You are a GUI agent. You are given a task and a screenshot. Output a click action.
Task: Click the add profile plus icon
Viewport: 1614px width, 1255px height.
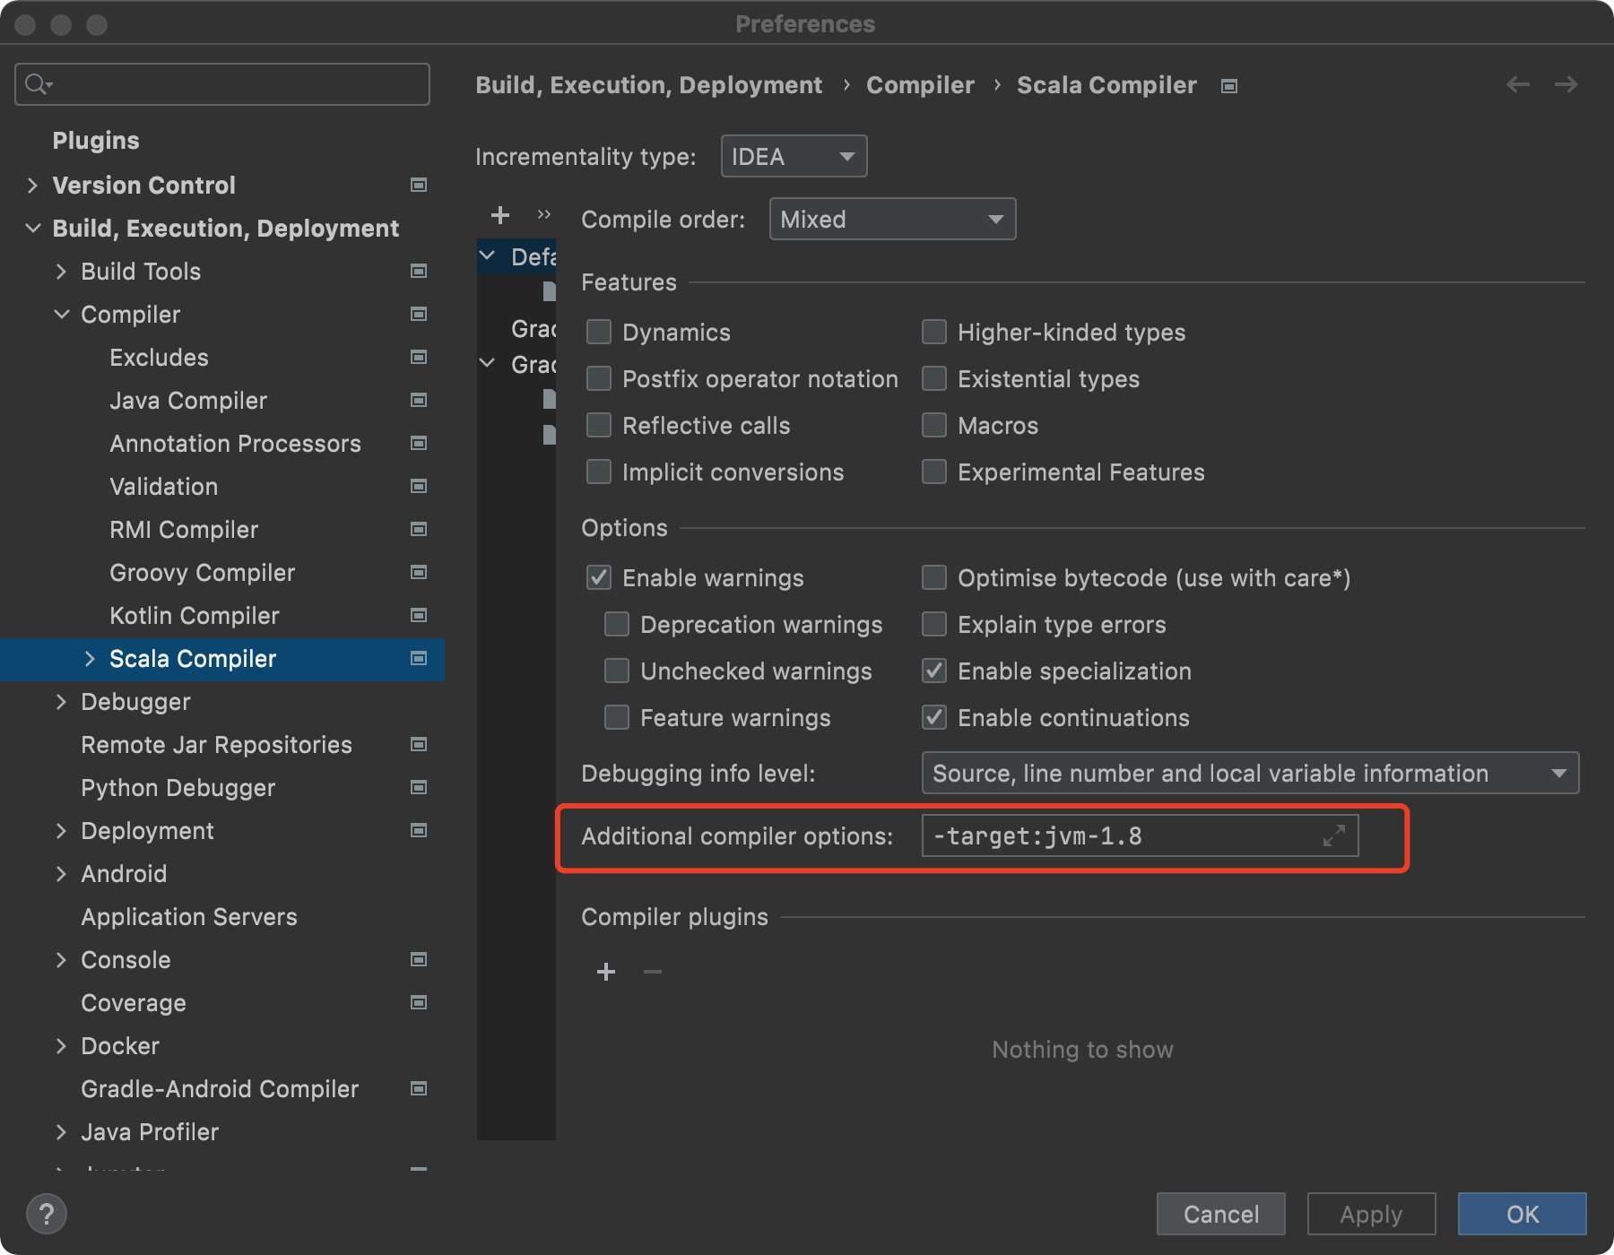tap(500, 215)
